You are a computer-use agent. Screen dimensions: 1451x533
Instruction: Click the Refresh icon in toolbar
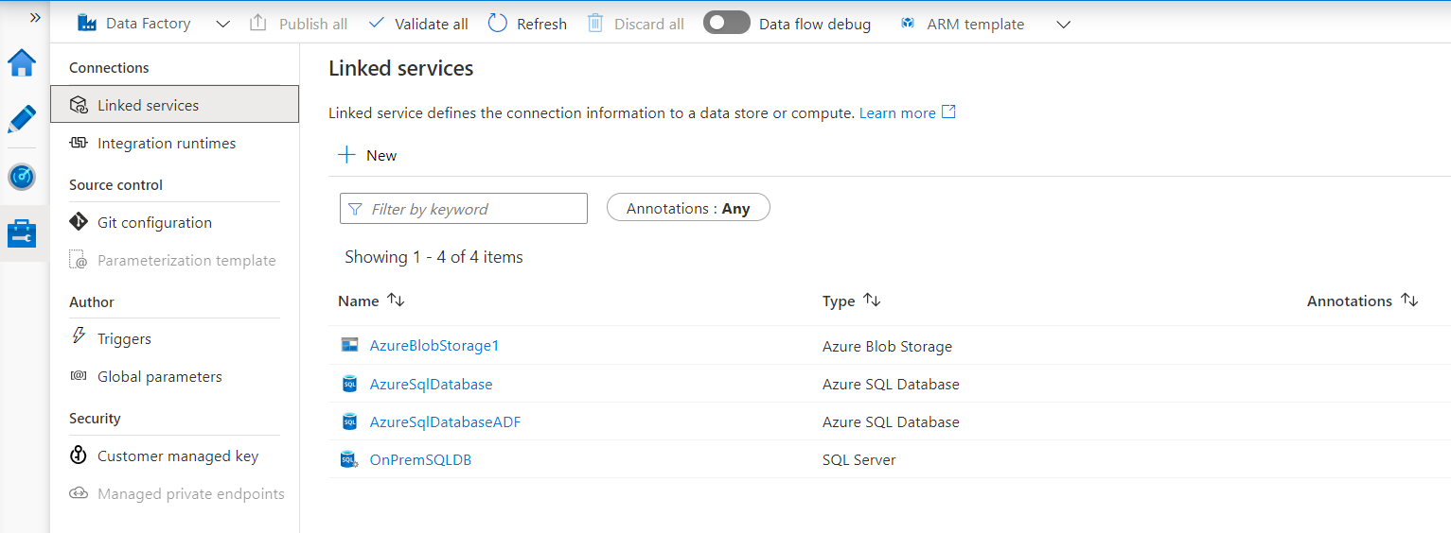pyautogui.click(x=498, y=24)
